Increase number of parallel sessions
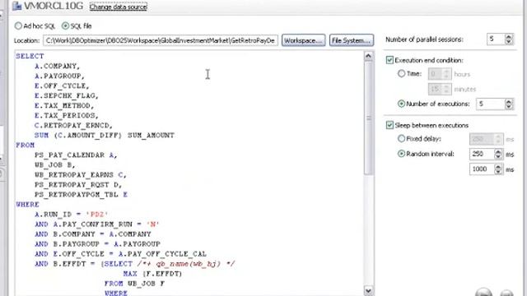The height and width of the screenshot is (296, 527). (x=509, y=36)
